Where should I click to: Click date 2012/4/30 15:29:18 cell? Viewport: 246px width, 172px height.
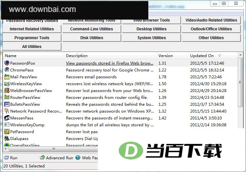208,84
